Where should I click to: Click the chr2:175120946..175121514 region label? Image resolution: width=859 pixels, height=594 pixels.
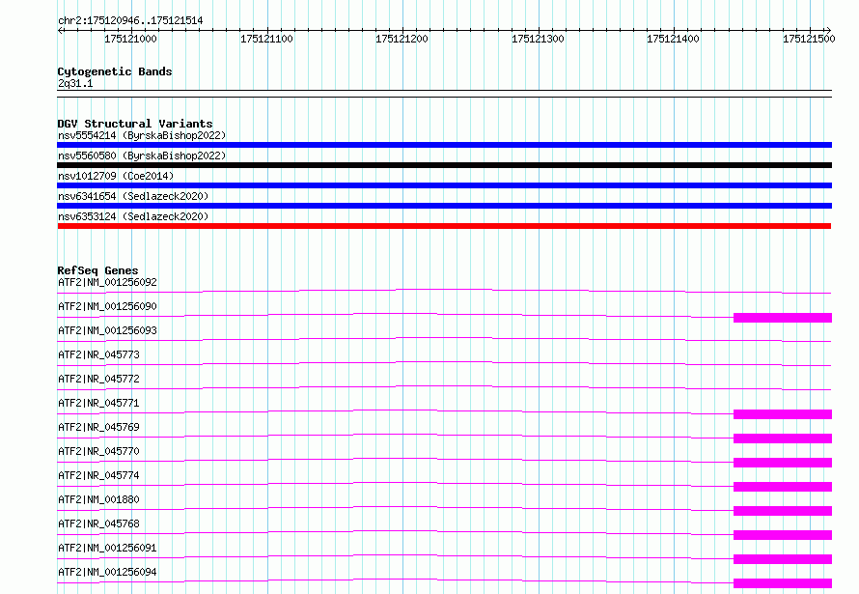[130, 20]
